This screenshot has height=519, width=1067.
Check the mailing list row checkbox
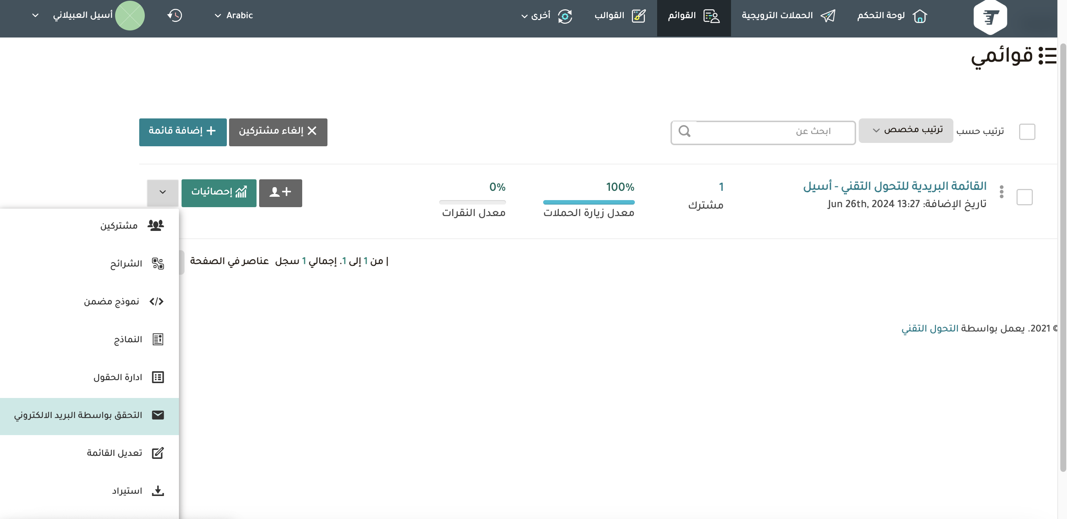(1024, 197)
